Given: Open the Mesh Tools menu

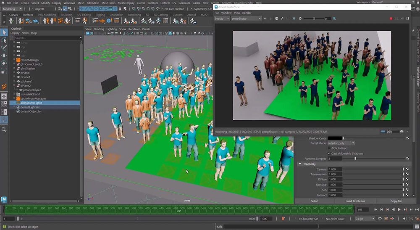Looking at the screenshot, I should tap(108, 3).
